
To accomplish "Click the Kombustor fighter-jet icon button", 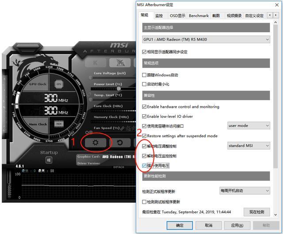I will point(120,63).
